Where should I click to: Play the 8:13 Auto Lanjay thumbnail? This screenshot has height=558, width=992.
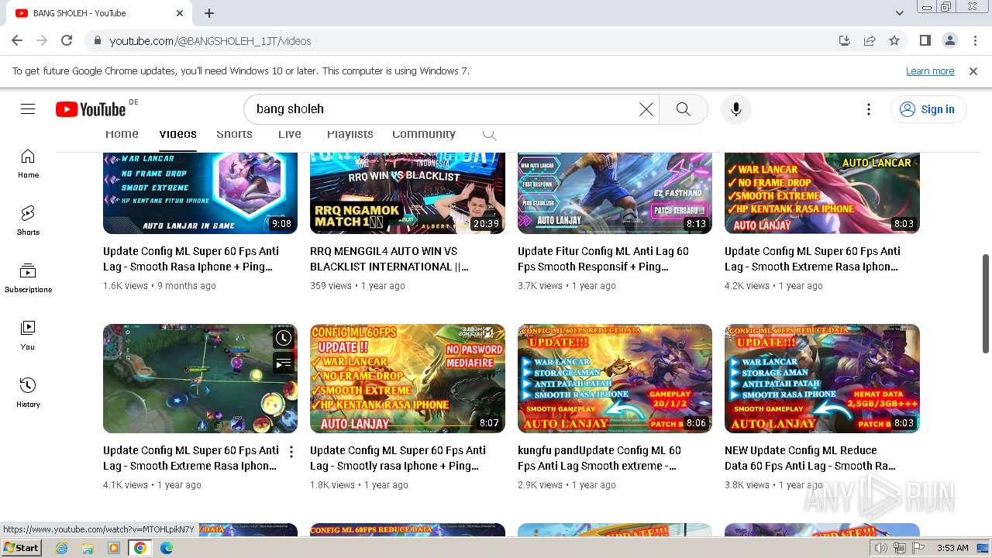point(615,193)
